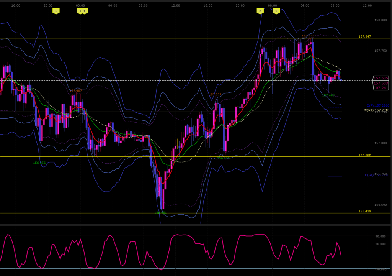Click the oscillator's -90.000 level label

(380, 269)
